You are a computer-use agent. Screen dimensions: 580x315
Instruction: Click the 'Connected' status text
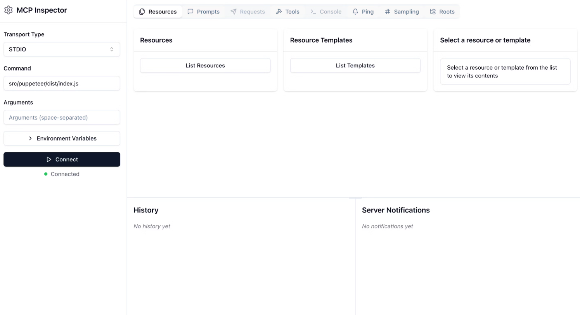(65, 174)
